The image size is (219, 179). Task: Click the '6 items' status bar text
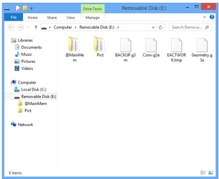(x=15, y=173)
